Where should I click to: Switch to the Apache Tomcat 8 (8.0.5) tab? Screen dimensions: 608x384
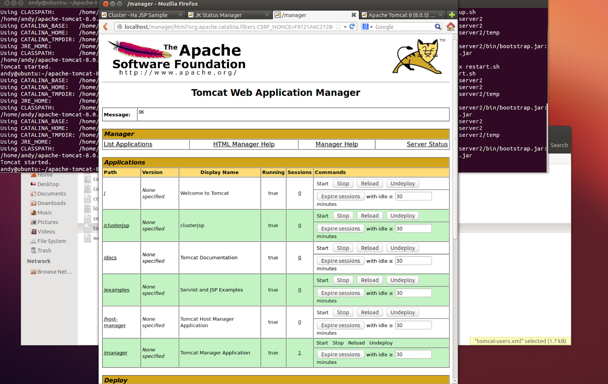click(x=402, y=15)
